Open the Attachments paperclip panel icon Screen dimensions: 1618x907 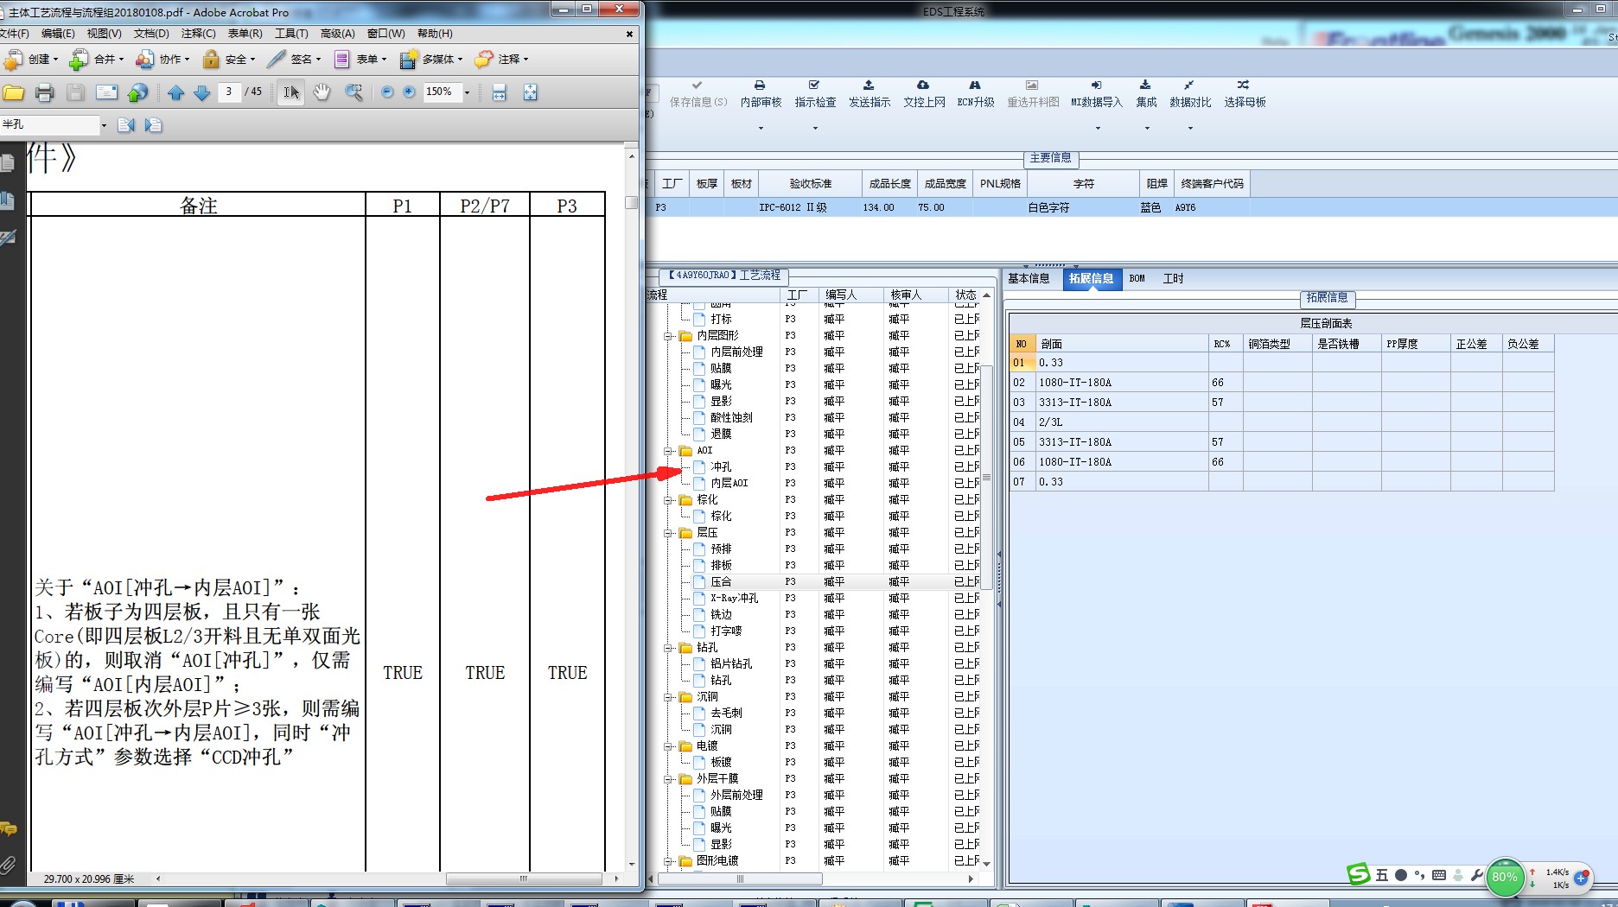[x=8, y=864]
